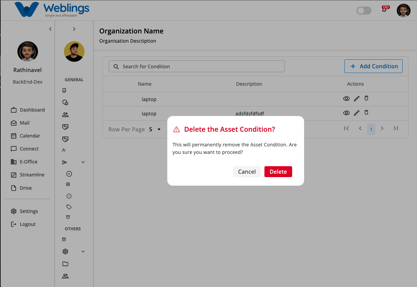
Task: Click the tag label sub-menu icon
Action: point(69,207)
